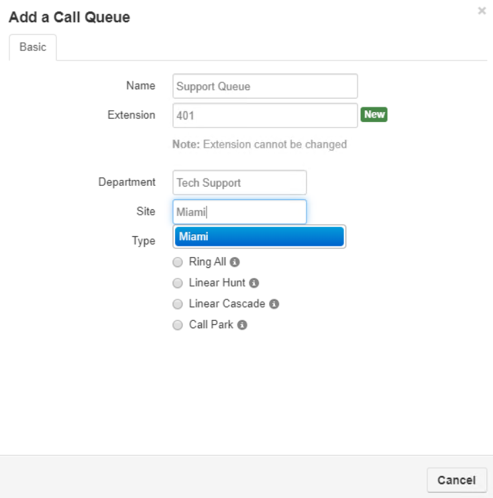Click the Call Park info icon
This screenshot has height=498, width=493.
coord(242,325)
